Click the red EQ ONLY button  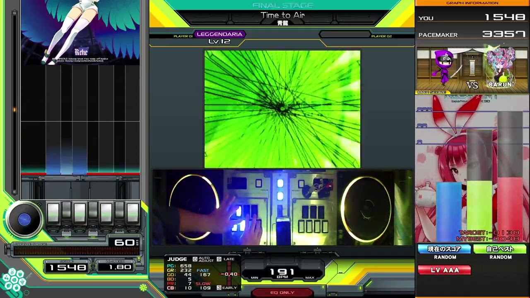[x=282, y=293]
